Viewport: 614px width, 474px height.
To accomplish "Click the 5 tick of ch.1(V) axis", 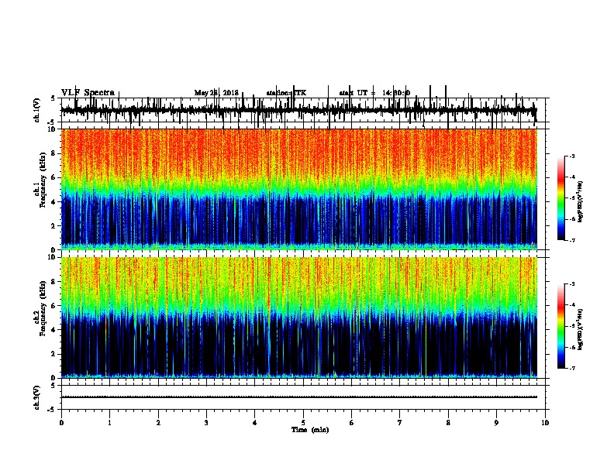I will pos(53,98).
